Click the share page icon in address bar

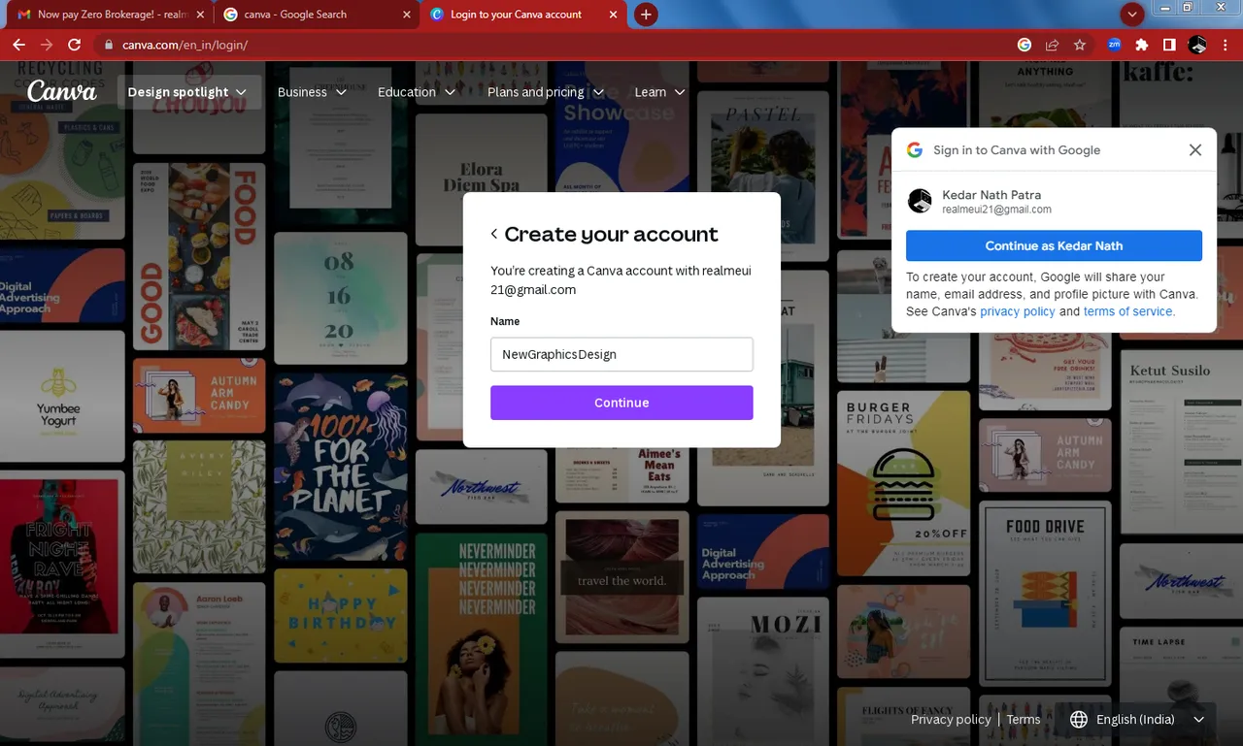[x=1052, y=45]
